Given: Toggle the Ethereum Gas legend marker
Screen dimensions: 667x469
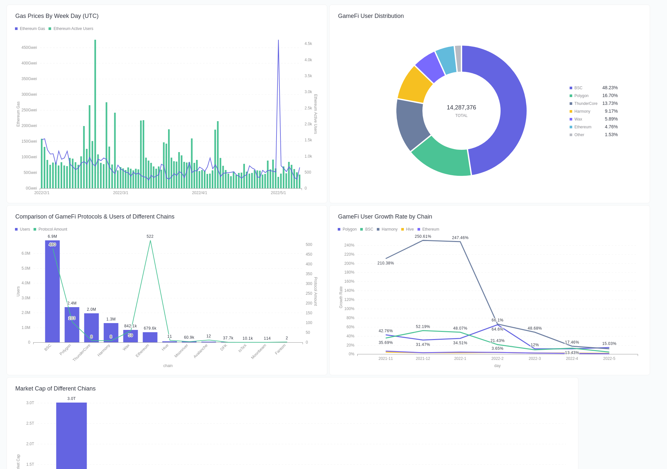Looking at the screenshot, I should tap(16, 29).
